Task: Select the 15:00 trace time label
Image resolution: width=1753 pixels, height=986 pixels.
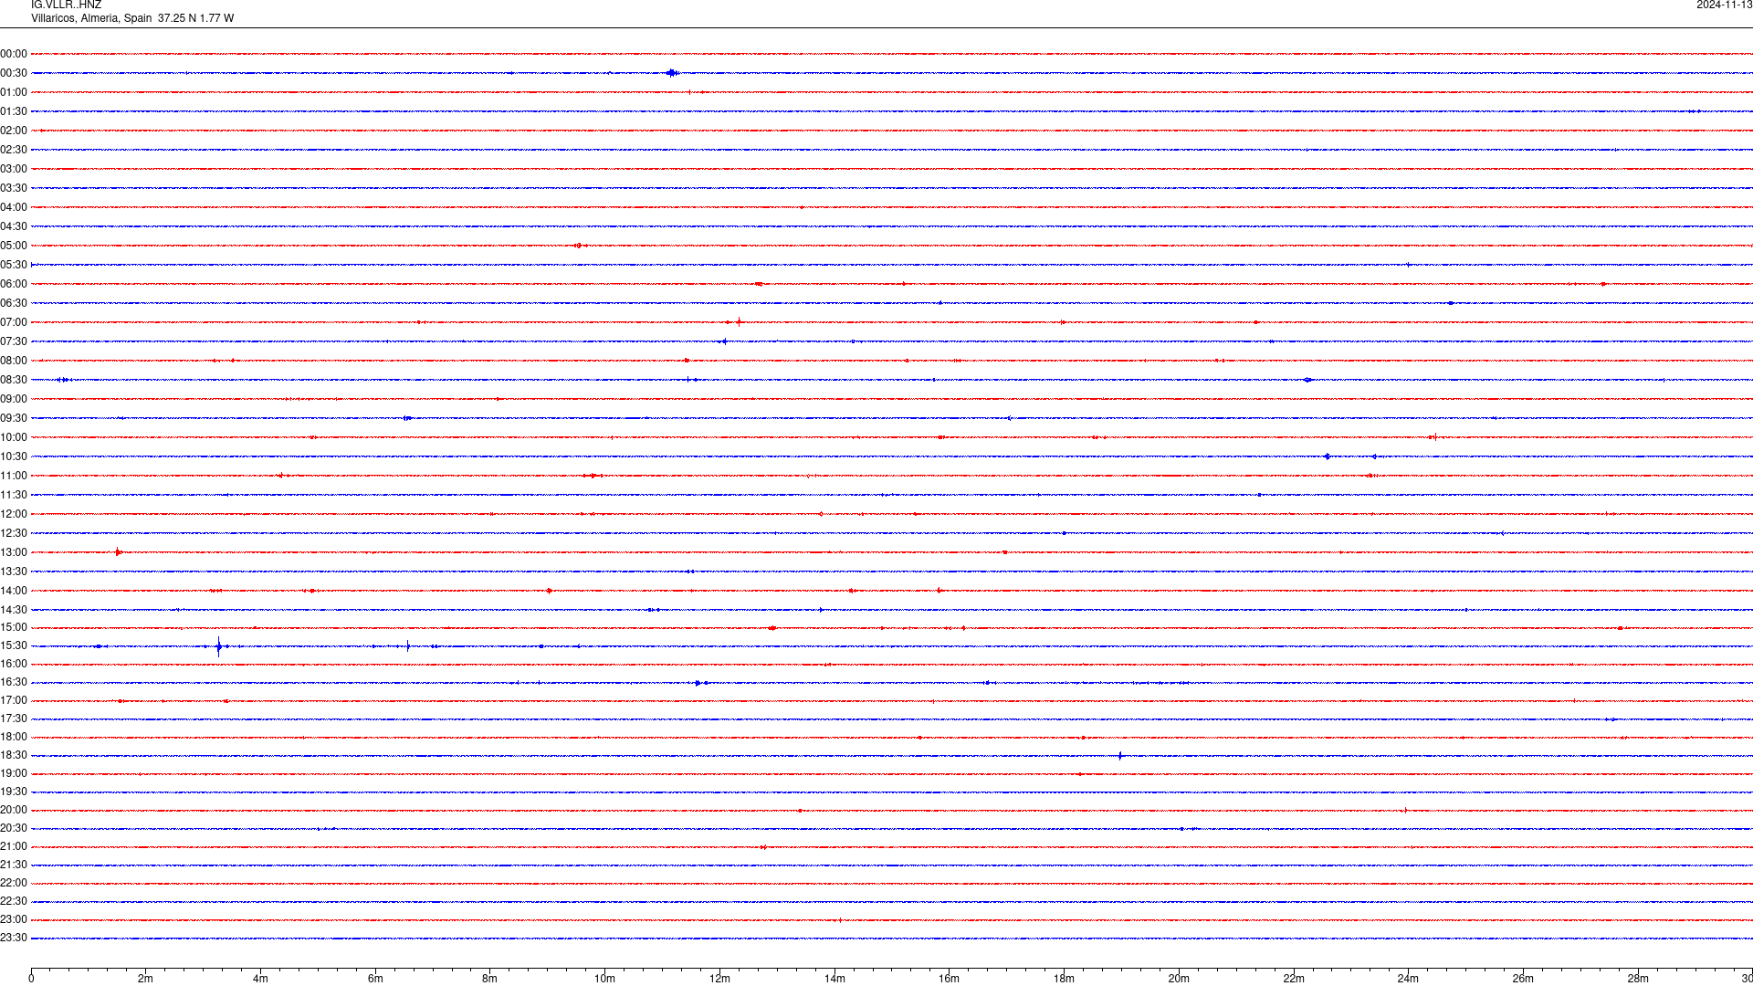Action: tap(14, 627)
